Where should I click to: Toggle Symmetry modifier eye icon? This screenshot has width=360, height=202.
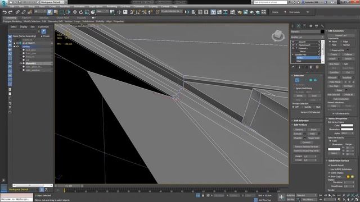tap(293, 48)
